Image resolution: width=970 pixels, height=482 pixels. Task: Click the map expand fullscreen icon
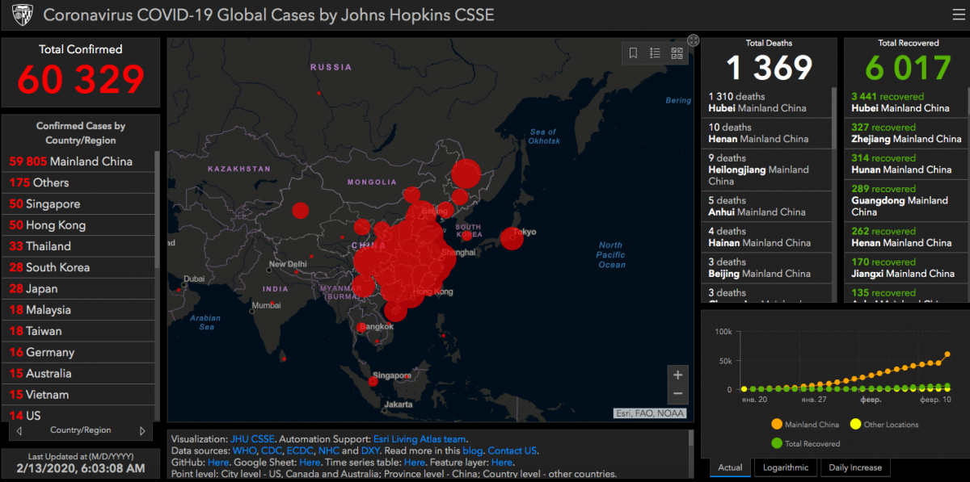693,40
